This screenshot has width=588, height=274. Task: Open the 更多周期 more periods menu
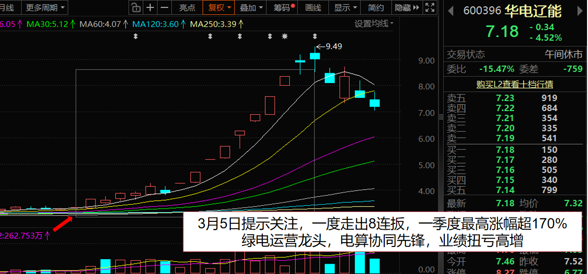(x=45, y=7)
